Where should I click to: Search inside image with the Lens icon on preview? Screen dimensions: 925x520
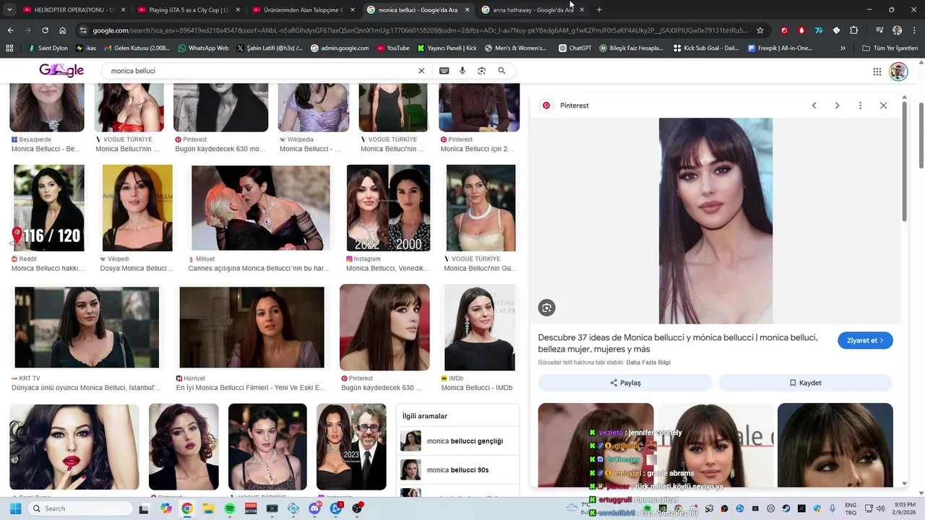546,308
